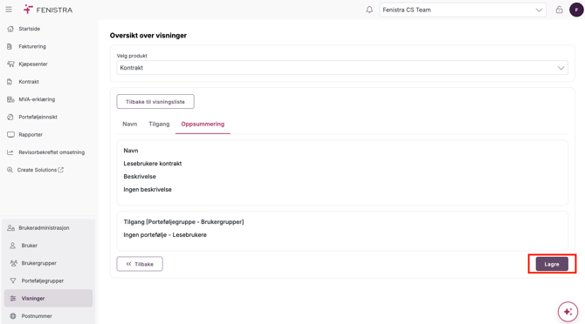The height and width of the screenshot is (324, 585).
Task: Click the lock icon in header
Action: click(x=559, y=10)
